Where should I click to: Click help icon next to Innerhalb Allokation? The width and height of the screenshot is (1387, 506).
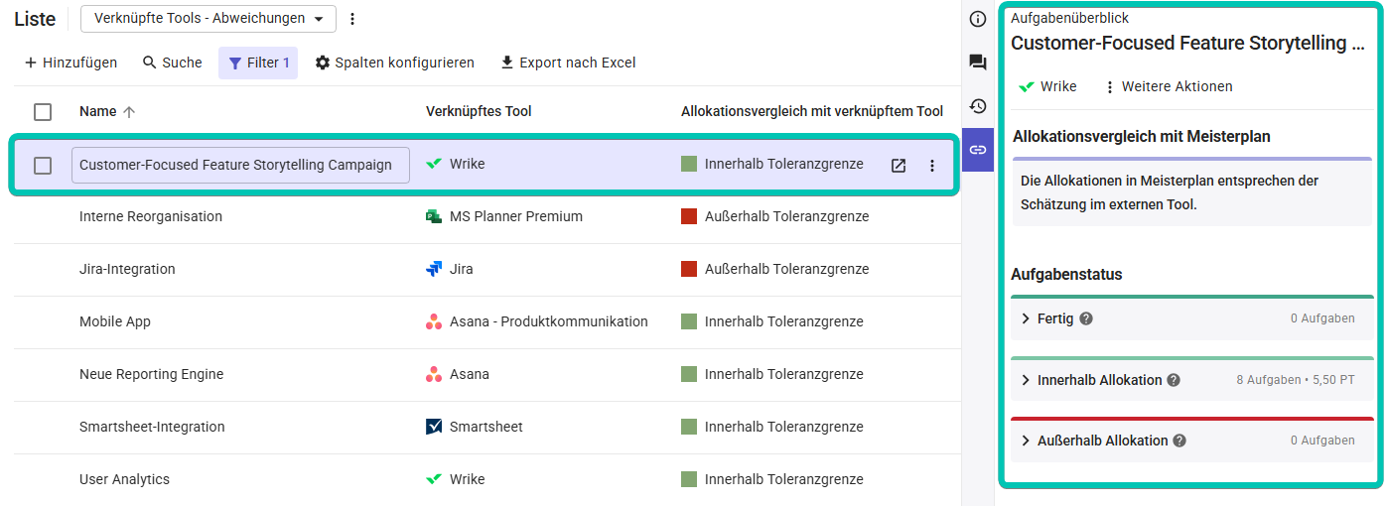click(x=1174, y=380)
